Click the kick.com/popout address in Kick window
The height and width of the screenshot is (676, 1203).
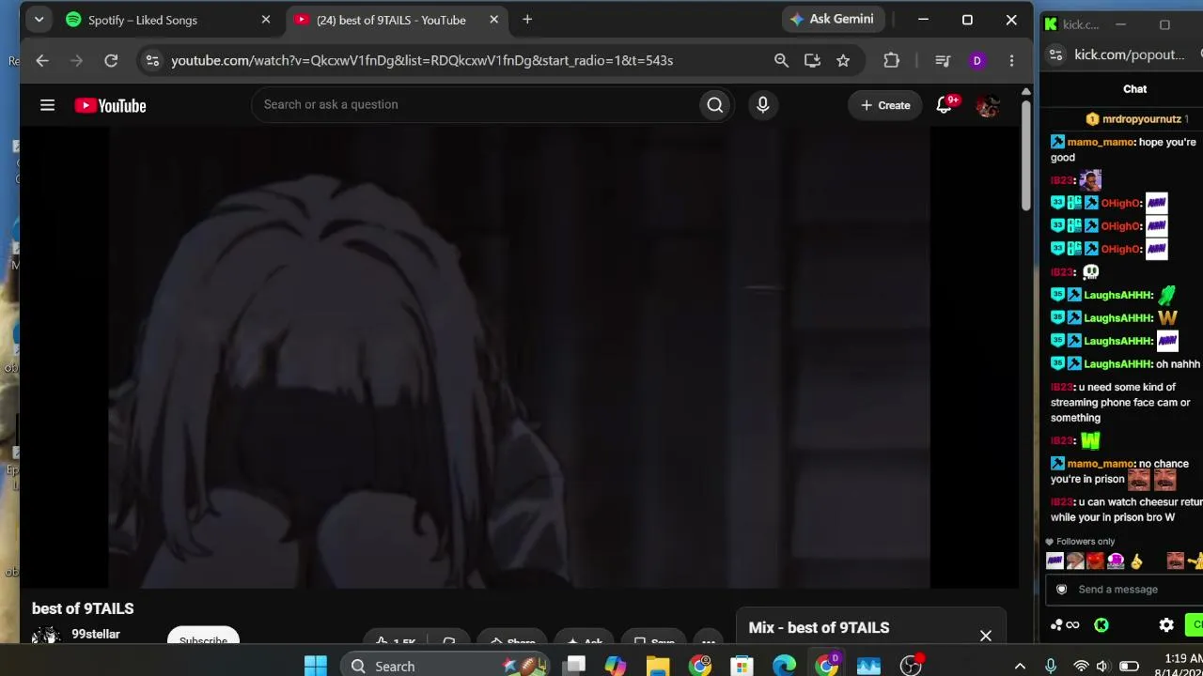[1130, 54]
